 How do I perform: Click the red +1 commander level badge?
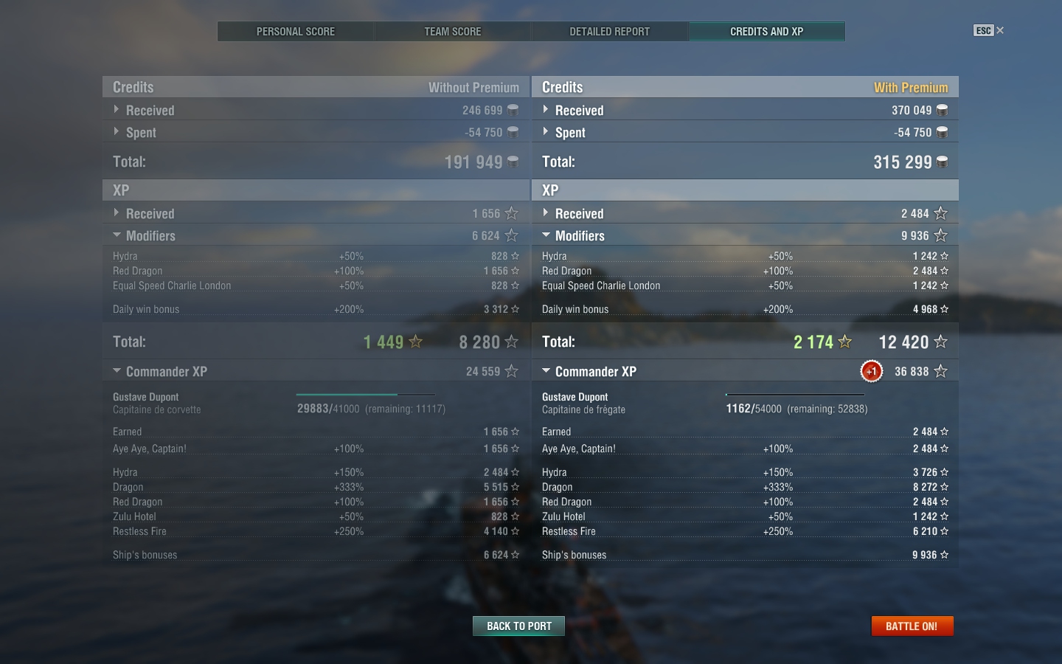tap(871, 371)
